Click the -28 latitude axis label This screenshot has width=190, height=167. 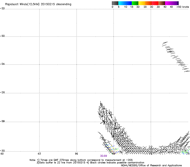(x=2, y=121)
